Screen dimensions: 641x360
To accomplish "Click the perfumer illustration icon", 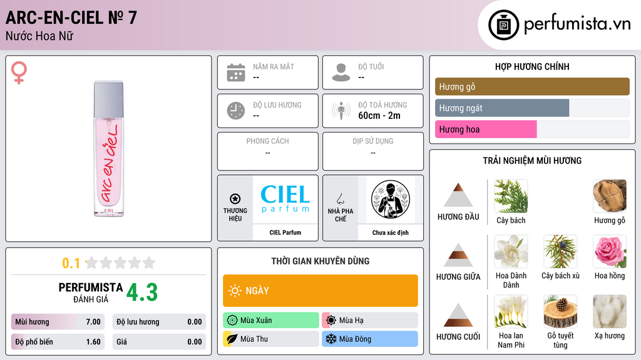I will click(x=391, y=199).
